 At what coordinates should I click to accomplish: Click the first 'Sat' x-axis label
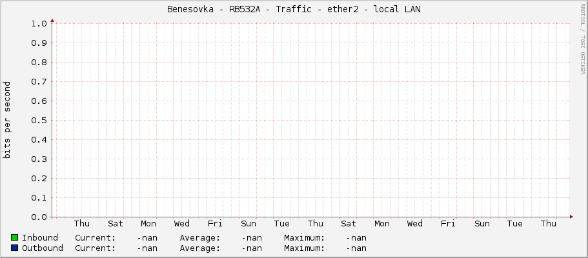115,224
